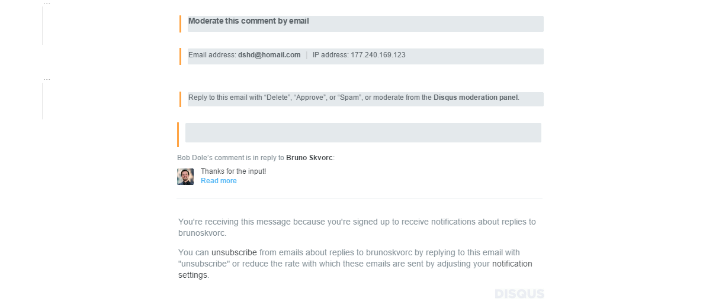722x302 pixels.
Task: Open the Bruno Skvorc profile link
Action: tap(309, 158)
